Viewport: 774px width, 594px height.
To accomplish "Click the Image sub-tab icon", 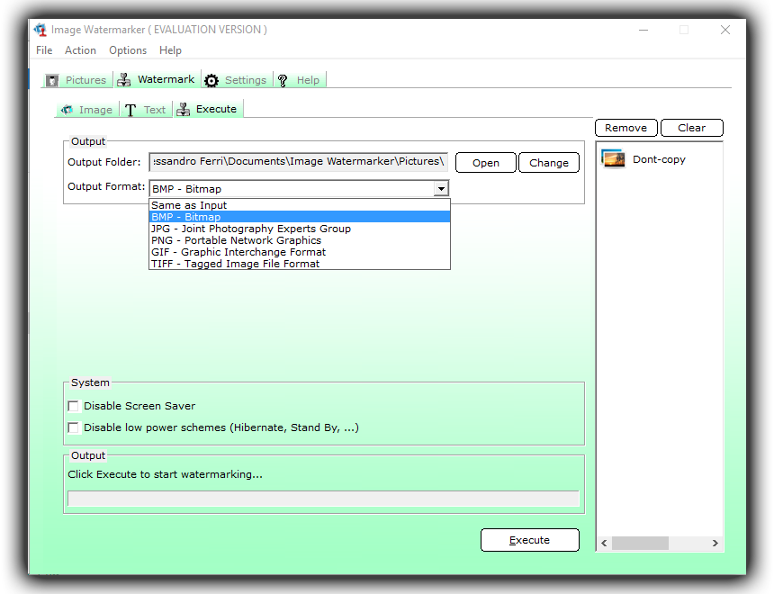I will pos(67,110).
